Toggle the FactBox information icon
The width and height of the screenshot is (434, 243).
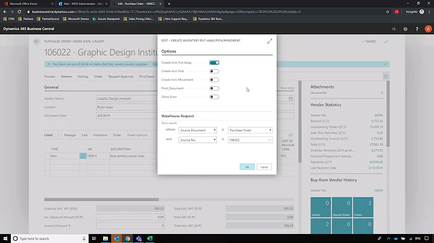coord(386,76)
